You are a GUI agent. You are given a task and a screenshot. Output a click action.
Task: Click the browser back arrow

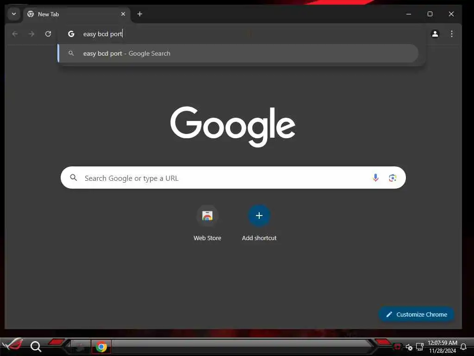[15, 34]
